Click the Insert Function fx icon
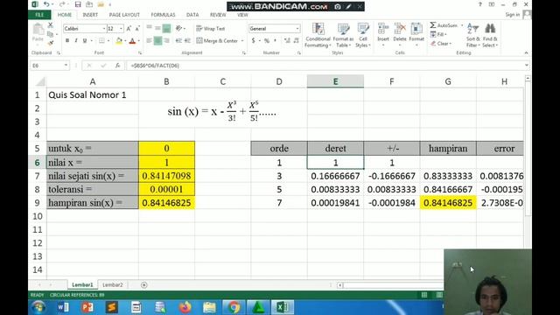This screenshot has height=315, width=560. (x=117, y=66)
